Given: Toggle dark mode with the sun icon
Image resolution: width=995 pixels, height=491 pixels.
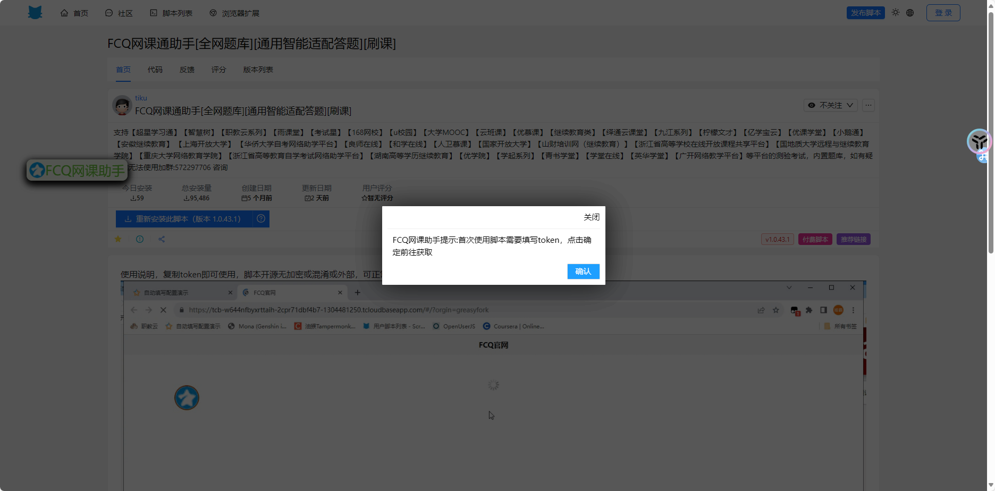Looking at the screenshot, I should point(895,12).
